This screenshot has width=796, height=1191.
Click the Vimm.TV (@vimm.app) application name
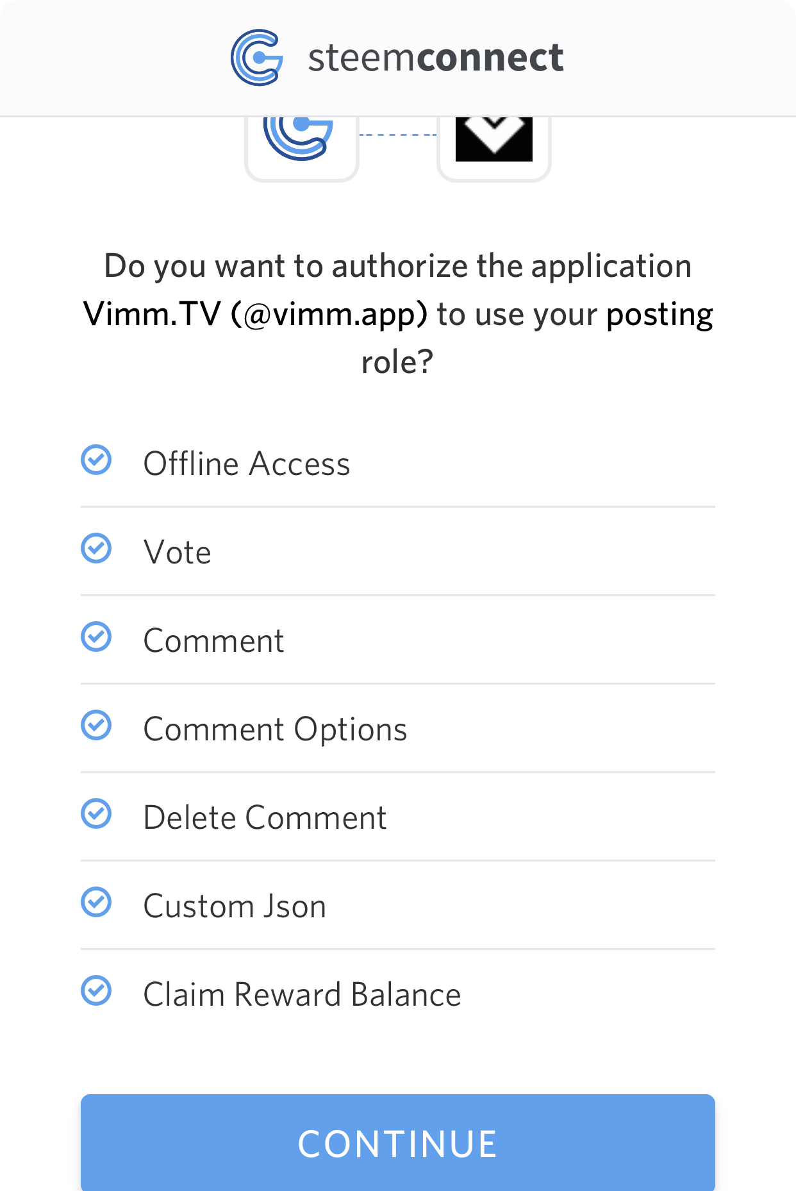(x=255, y=314)
